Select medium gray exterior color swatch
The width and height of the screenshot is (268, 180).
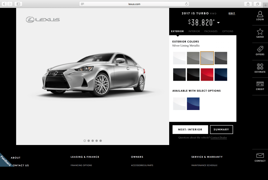click(193, 58)
